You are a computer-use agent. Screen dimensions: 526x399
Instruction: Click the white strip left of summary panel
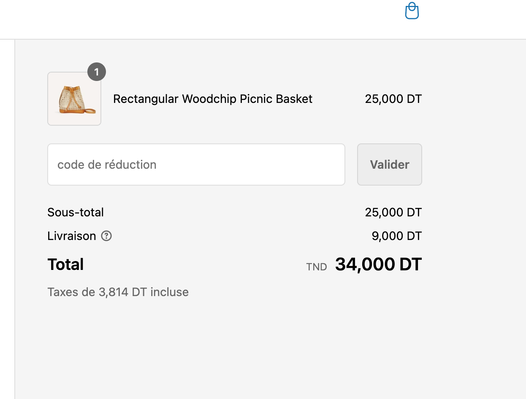[7, 211]
